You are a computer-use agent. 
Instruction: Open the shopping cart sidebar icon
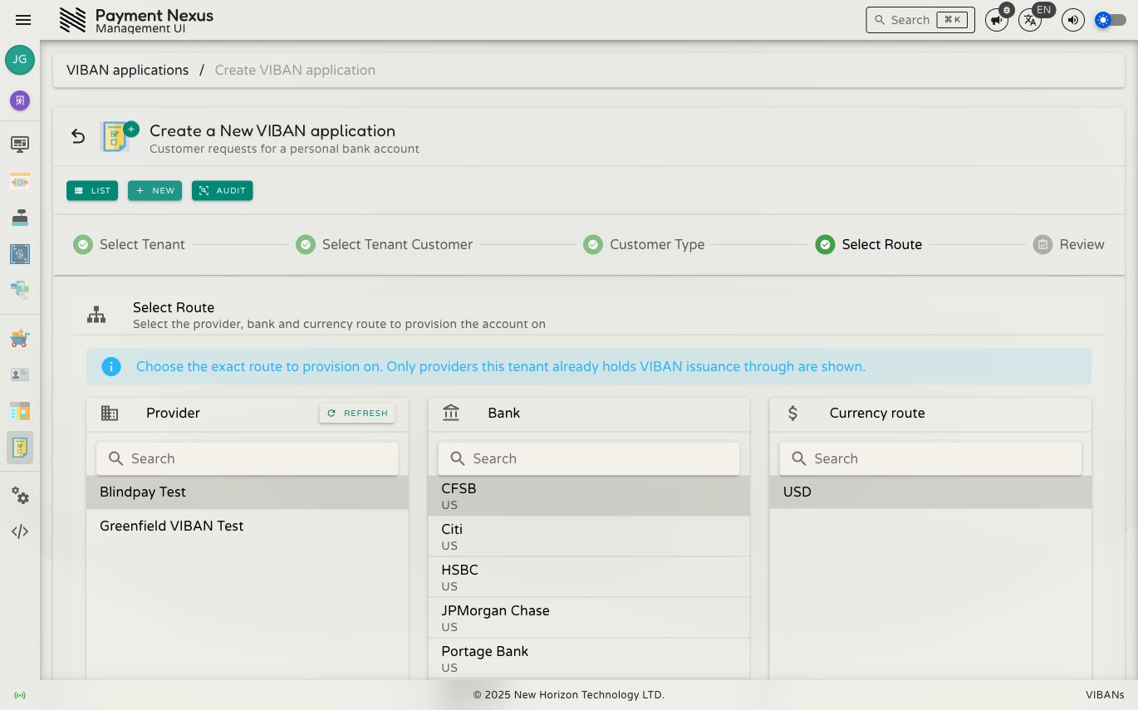pos(20,338)
